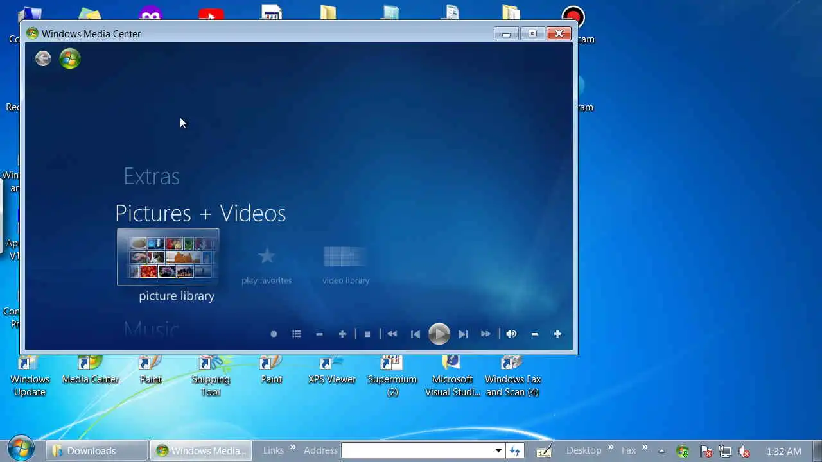Viewport: 822px width, 462px height.
Task: Expand the Links toolbar chevron
Action: (x=293, y=447)
